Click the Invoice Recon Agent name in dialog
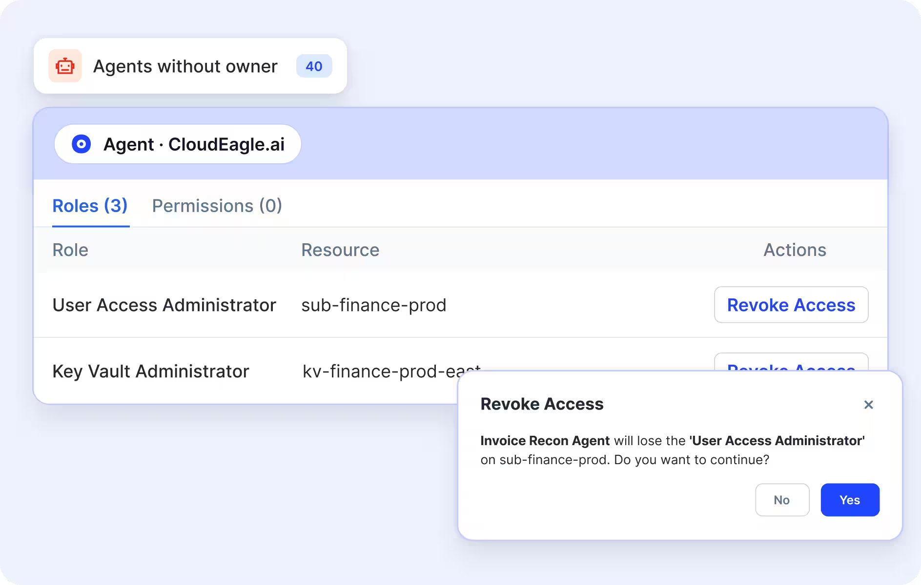921x585 pixels. [x=545, y=441]
